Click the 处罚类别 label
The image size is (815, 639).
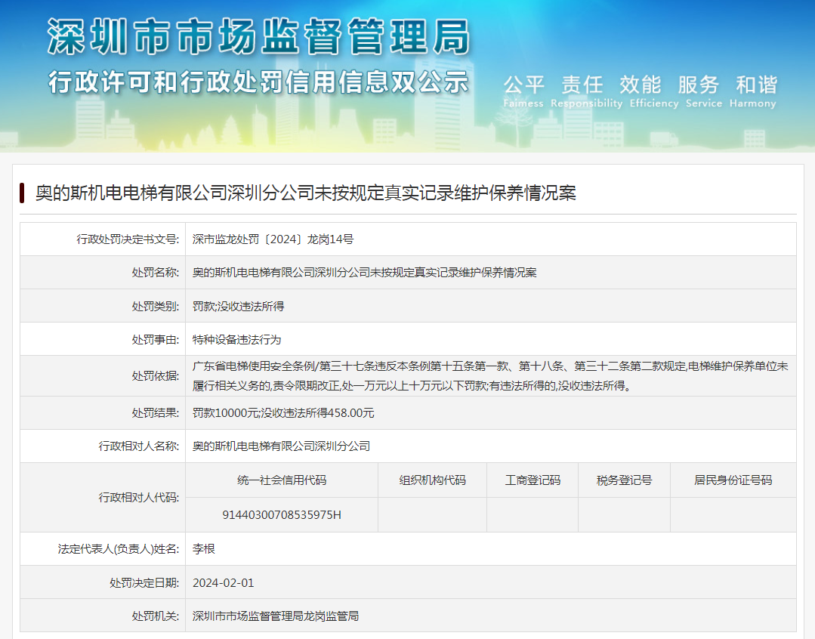point(156,306)
